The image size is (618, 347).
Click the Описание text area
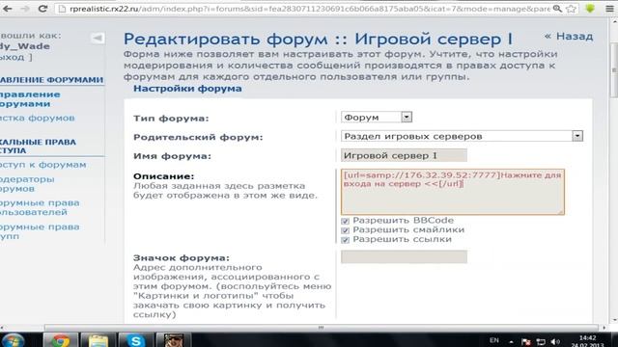453,192
